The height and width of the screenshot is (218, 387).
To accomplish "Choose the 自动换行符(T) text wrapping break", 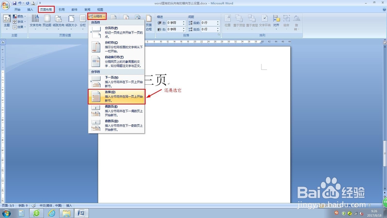I will (116, 62).
